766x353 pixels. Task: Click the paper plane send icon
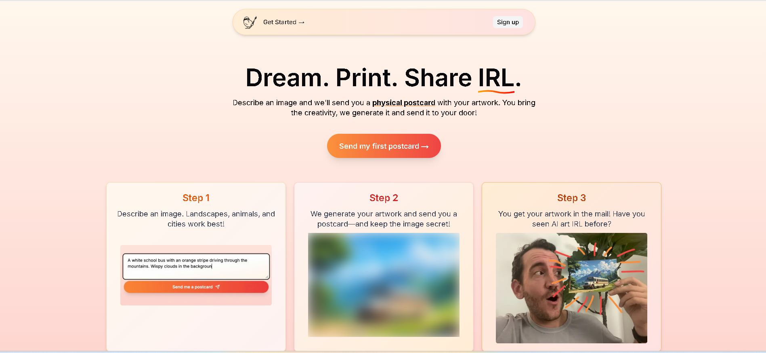tap(218, 287)
